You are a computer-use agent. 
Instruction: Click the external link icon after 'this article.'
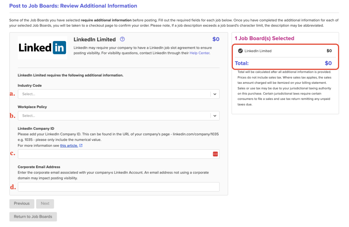coord(81,146)
